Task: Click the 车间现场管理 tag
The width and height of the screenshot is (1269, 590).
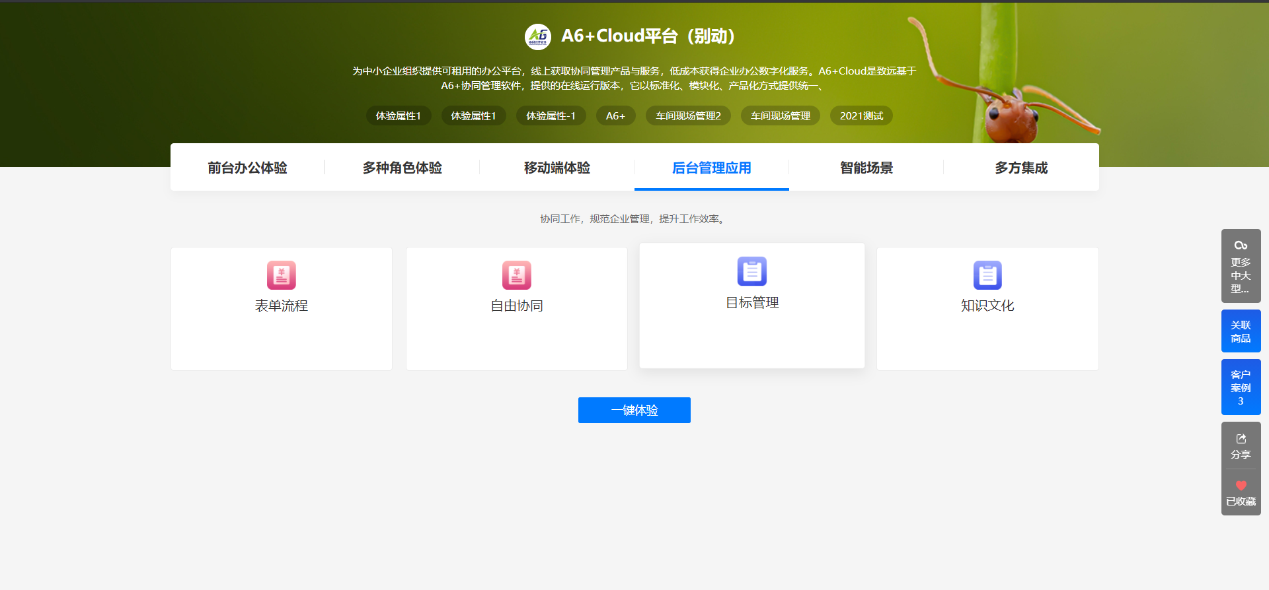Action: pyautogui.click(x=781, y=115)
